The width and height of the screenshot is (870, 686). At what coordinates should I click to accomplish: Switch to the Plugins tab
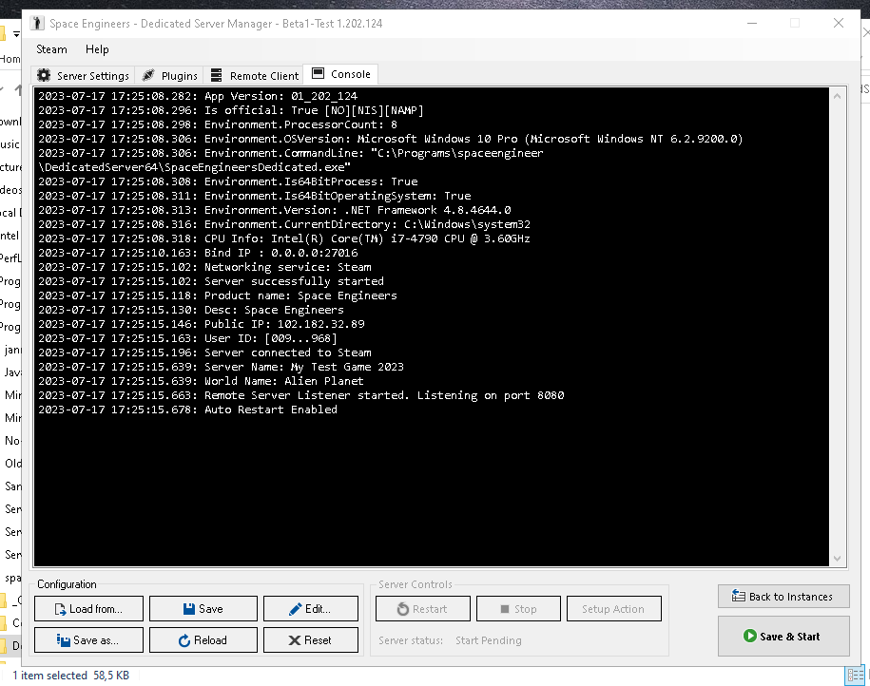(x=170, y=75)
